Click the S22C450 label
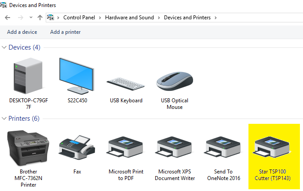Screen dimensions: 303x191 tap(77, 101)
